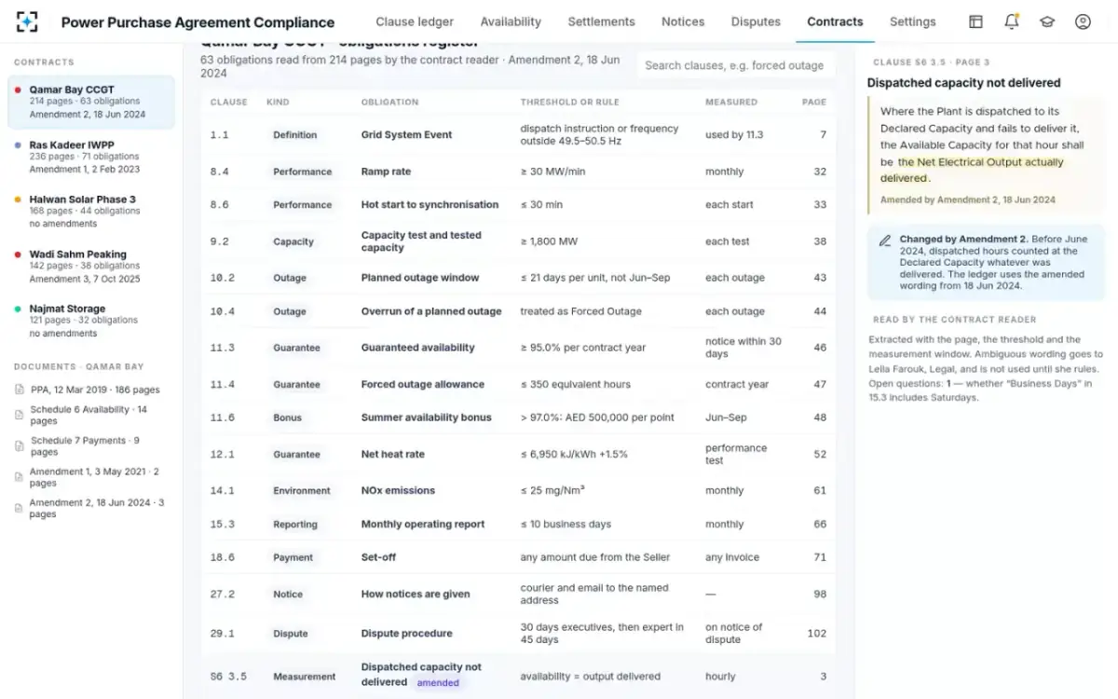Click the app logo icon
Screen dimensions: 1118x699
(28, 21)
